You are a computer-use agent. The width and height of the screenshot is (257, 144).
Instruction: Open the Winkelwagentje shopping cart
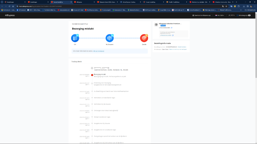coord(244,15)
